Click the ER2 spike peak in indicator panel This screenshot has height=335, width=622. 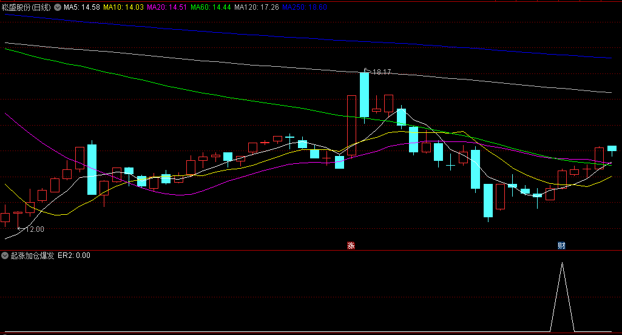pyautogui.click(x=562, y=263)
